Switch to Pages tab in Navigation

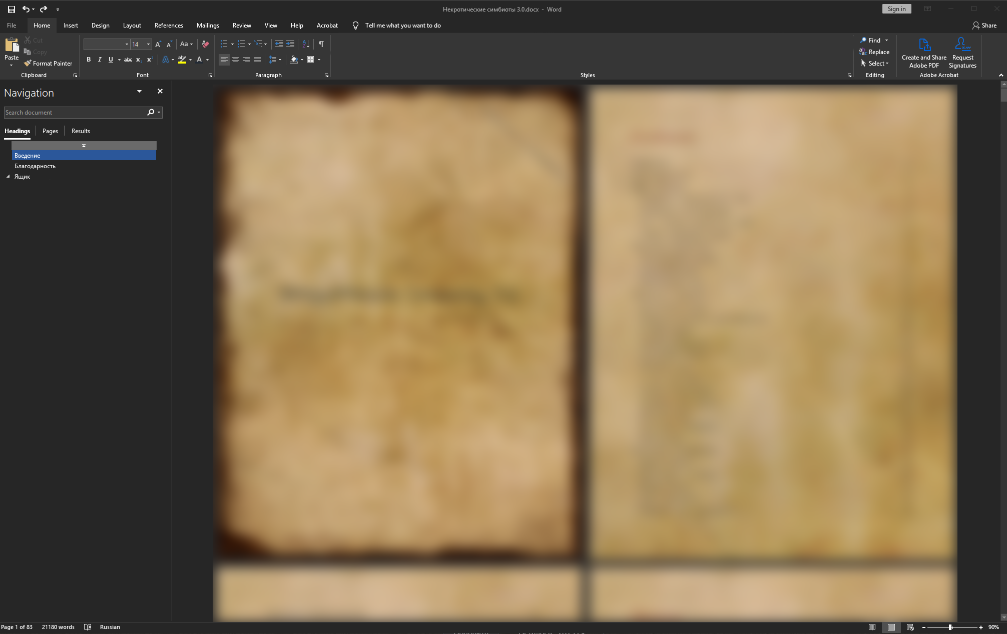pos(50,131)
